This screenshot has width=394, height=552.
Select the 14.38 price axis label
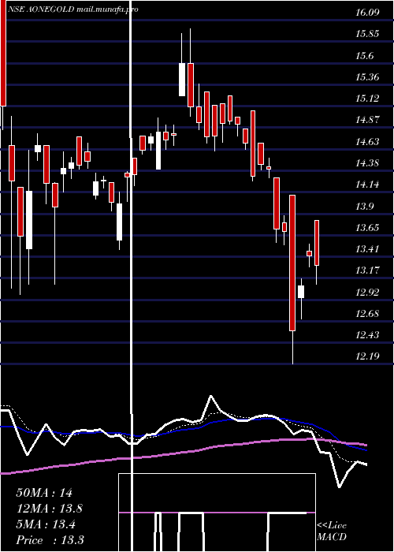click(367, 163)
